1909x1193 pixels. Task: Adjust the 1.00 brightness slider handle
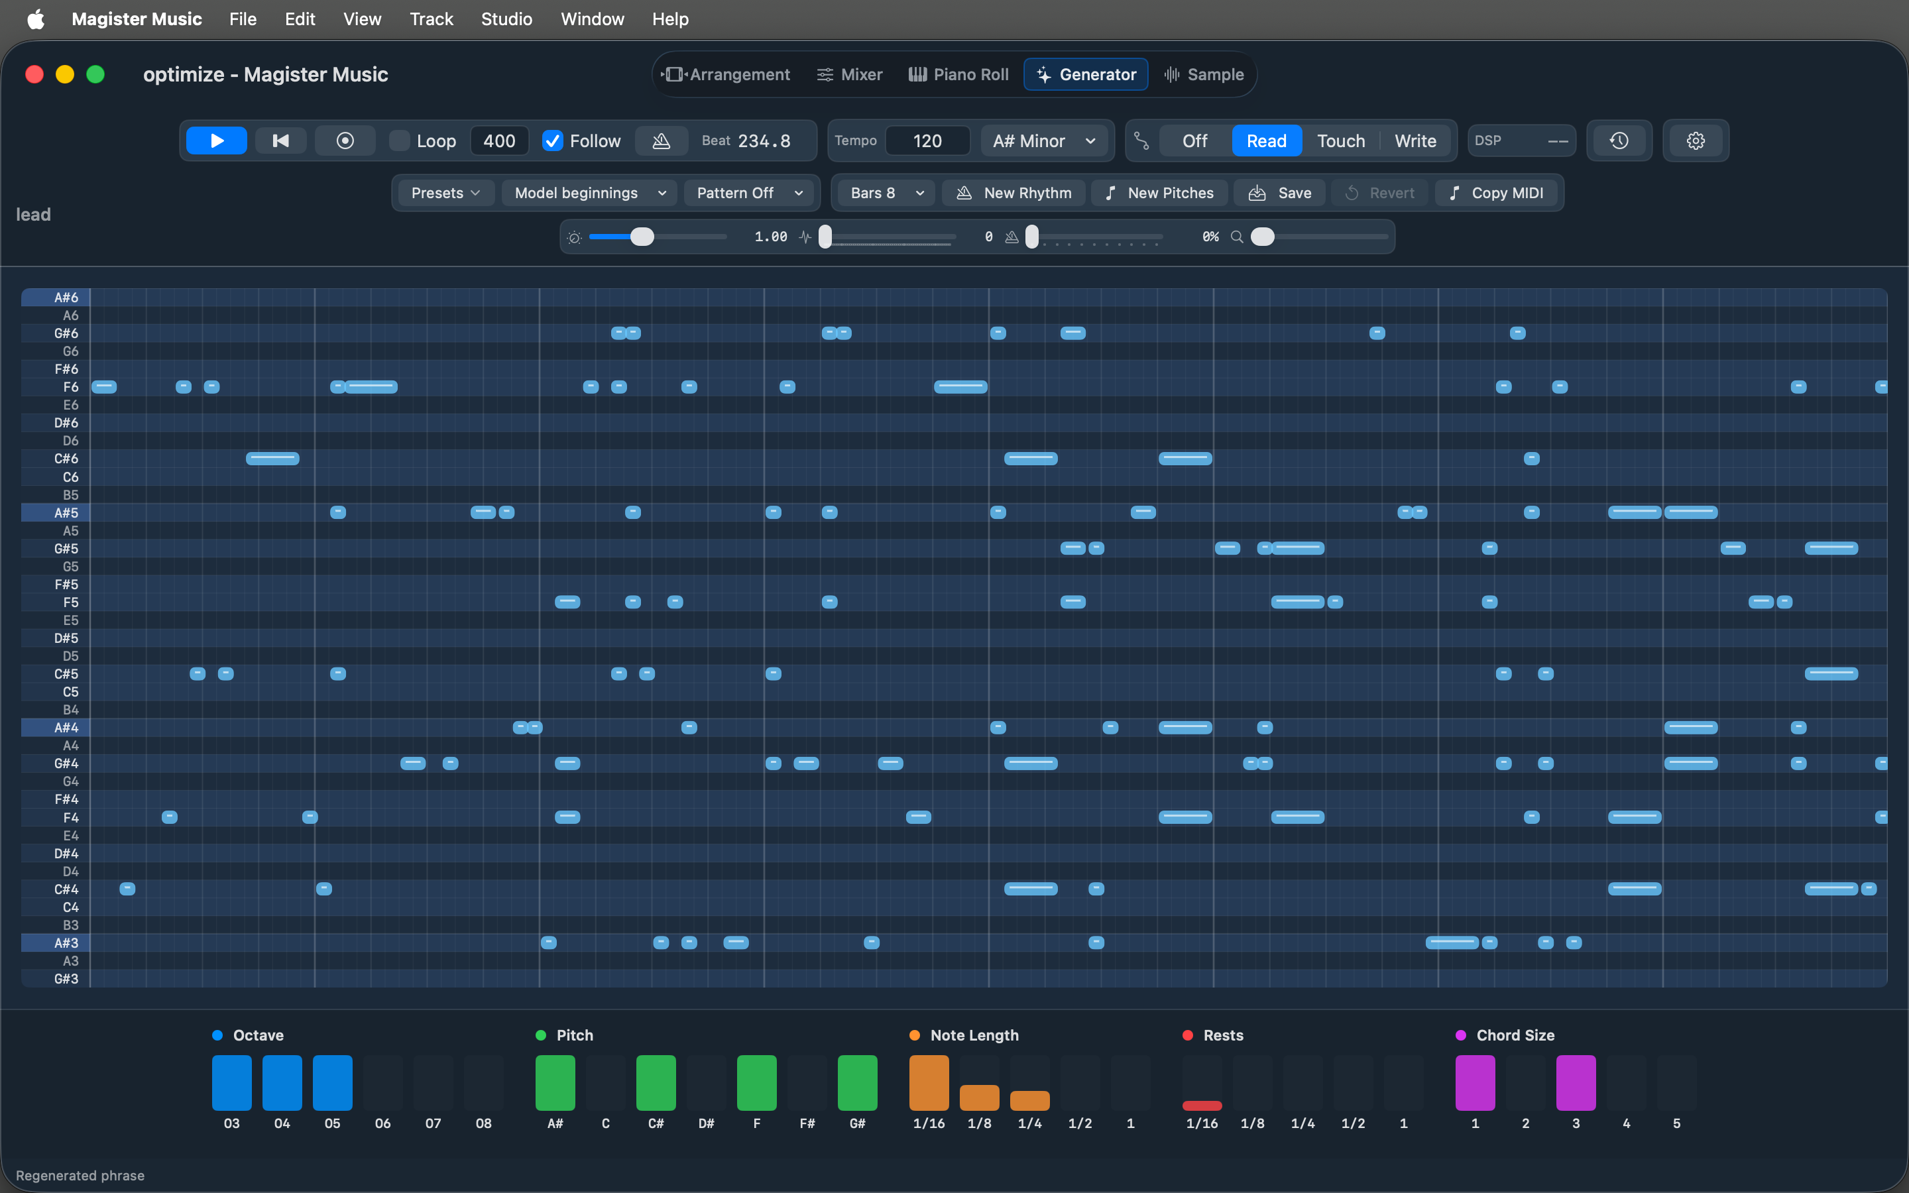point(642,237)
